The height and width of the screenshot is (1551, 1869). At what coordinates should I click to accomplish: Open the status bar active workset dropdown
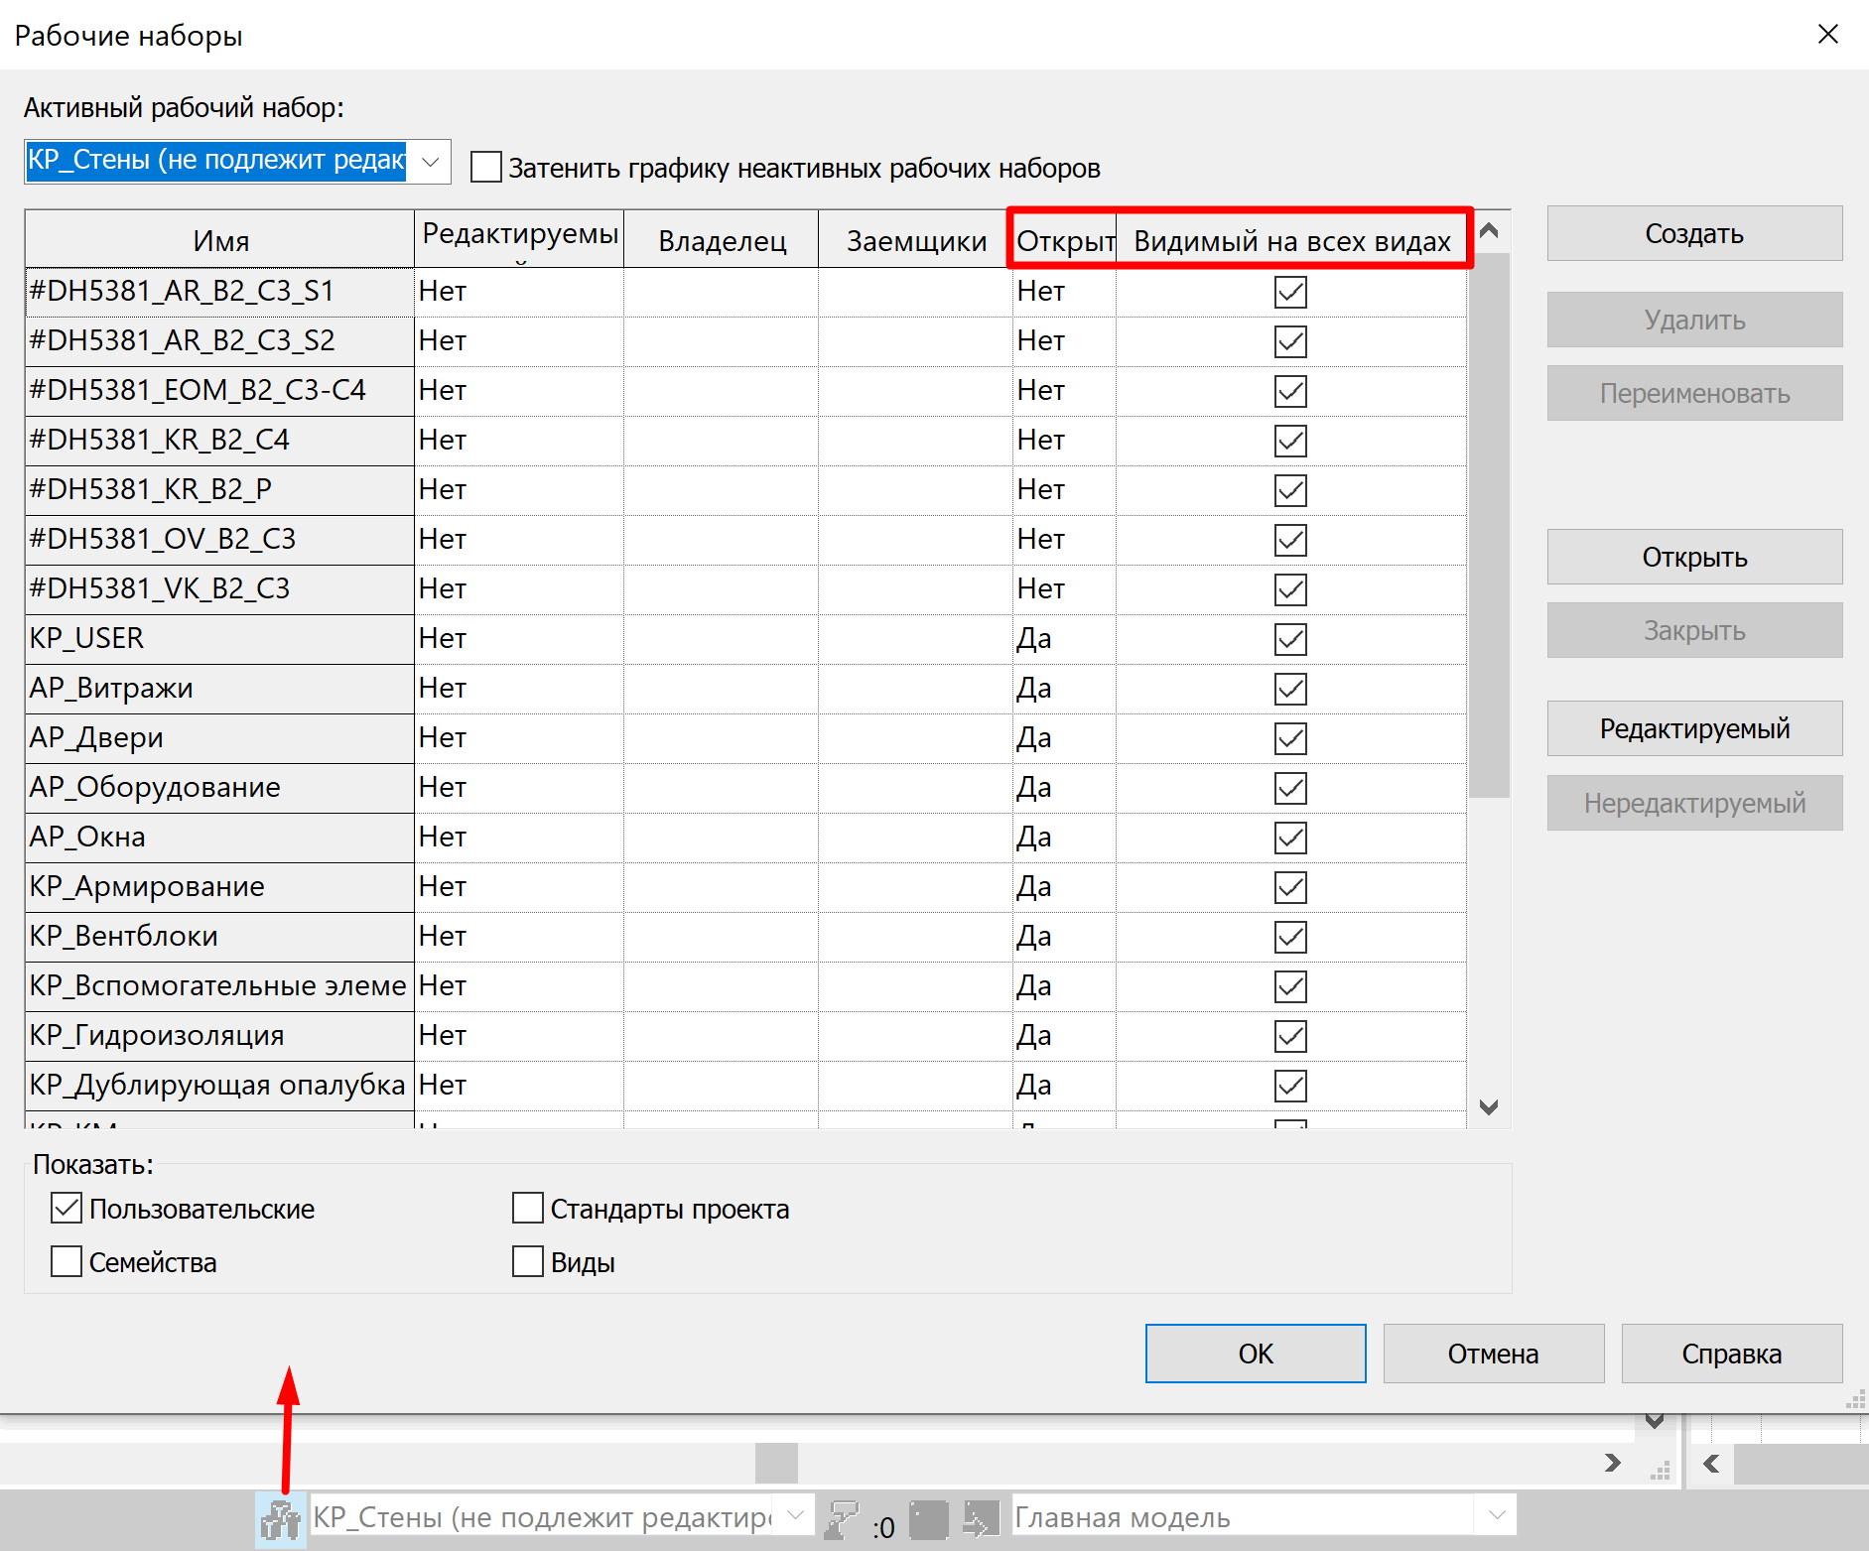pyautogui.click(x=795, y=1515)
